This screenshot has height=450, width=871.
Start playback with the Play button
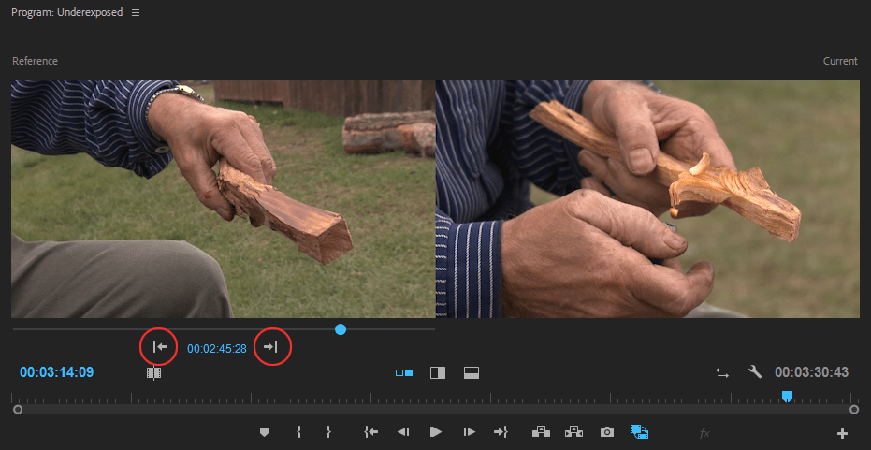[436, 431]
